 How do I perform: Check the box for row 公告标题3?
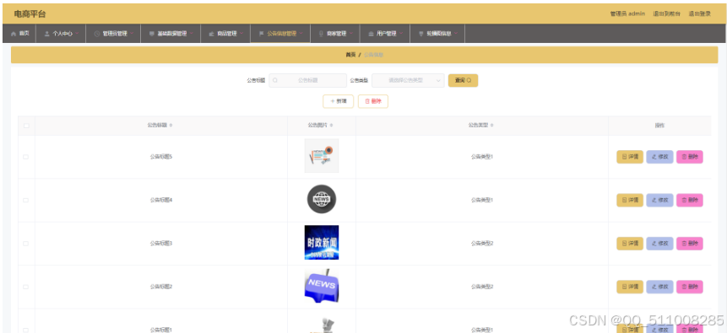(25, 244)
